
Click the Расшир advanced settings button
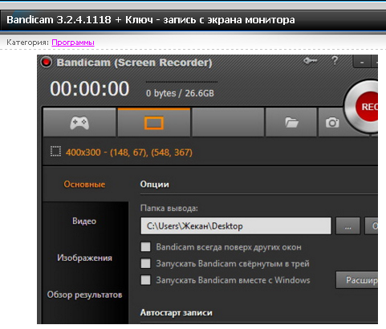[x=357, y=280]
